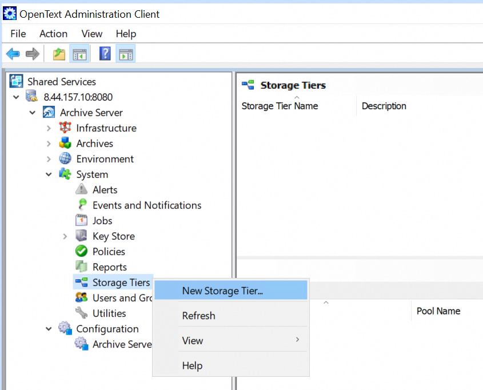Select the Policies tree label
Image resolution: width=483 pixels, height=390 pixels.
[x=109, y=252]
